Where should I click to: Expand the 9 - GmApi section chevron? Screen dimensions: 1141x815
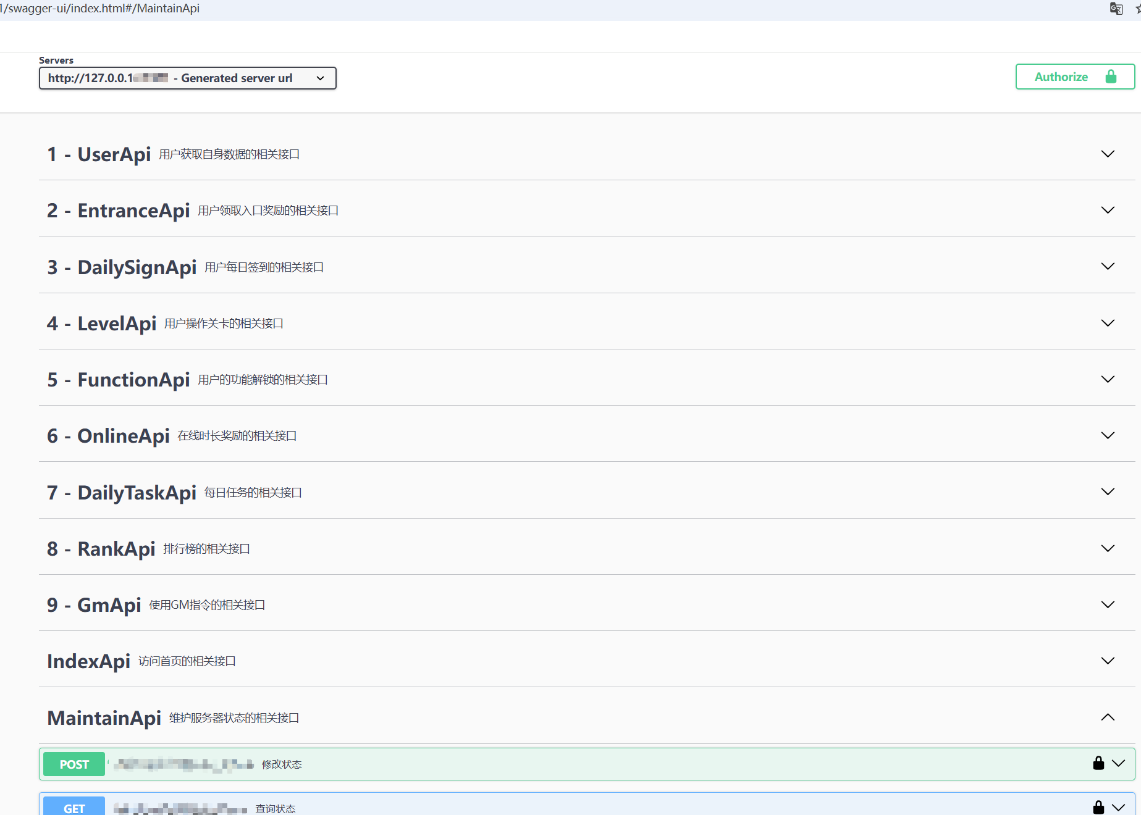pyautogui.click(x=1108, y=604)
